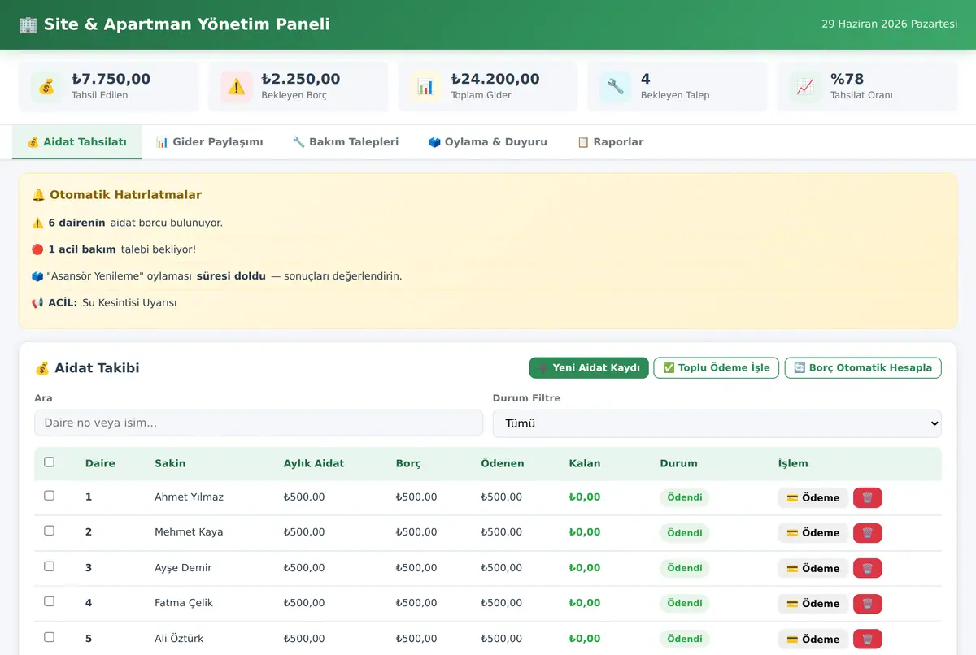Click the chart icon on Tahsilat Oranı card
Screen dimensions: 976x655
point(805,87)
